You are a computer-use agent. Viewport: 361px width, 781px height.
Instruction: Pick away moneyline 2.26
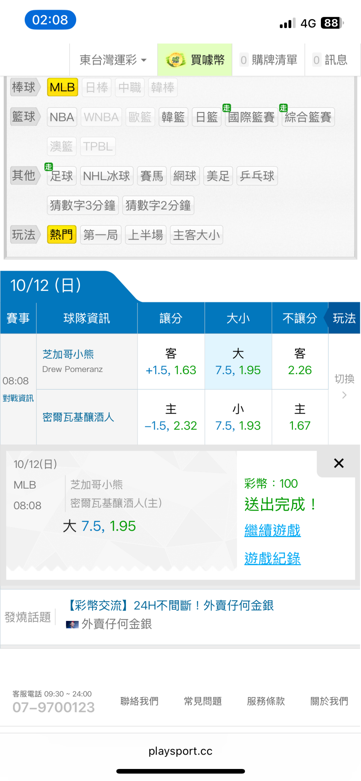tap(300, 362)
